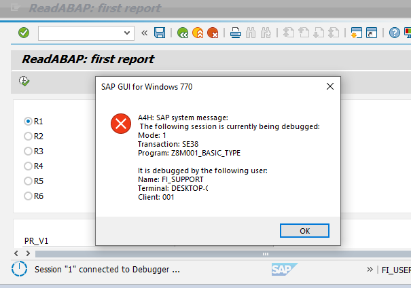Viewport: 411px width, 288px height.
Task: Click 'Client: 001' text in dialog
Action: coord(156,197)
